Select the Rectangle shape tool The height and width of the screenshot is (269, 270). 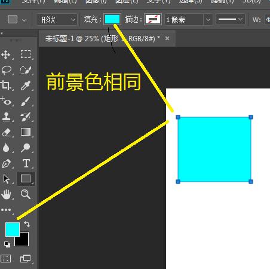[x=26, y=179]
